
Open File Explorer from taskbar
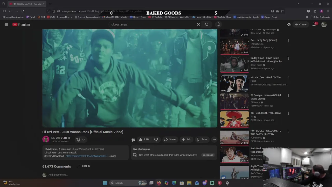189,183
